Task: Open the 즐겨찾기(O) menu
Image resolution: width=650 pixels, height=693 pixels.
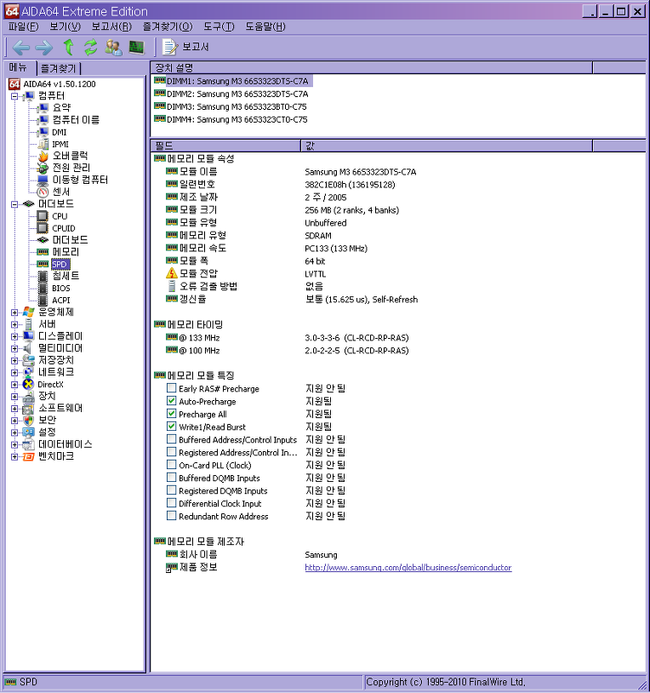Action: pos(168,26)
